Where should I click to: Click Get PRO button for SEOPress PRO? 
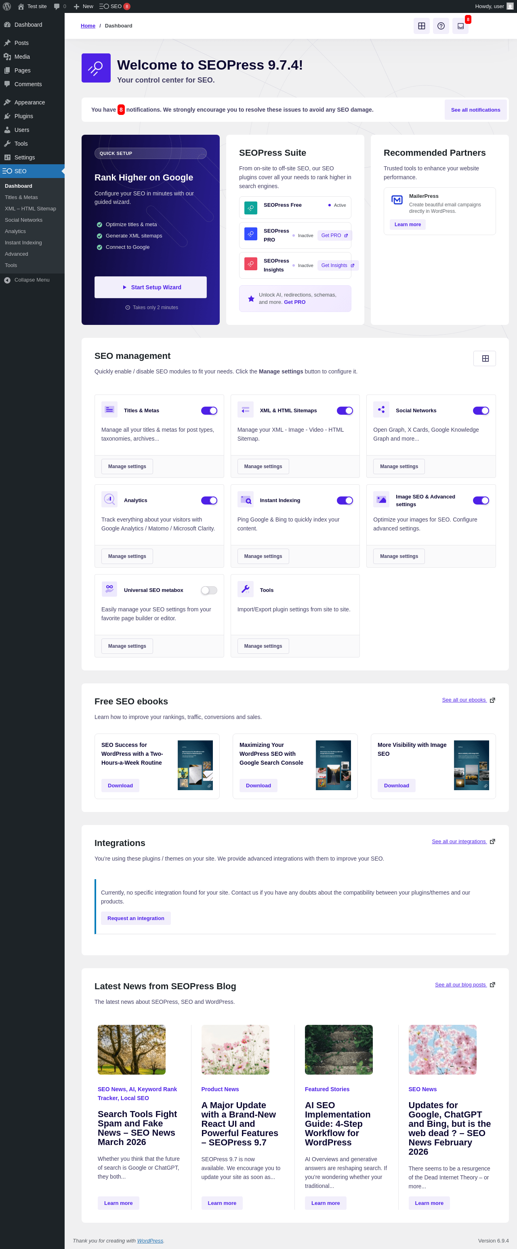(334, 235)
